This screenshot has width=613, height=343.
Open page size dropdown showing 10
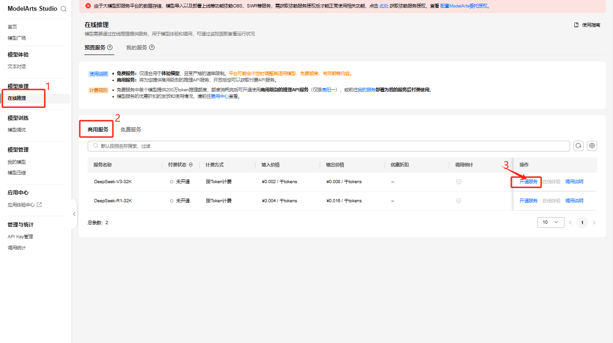(x=550, y=222)
